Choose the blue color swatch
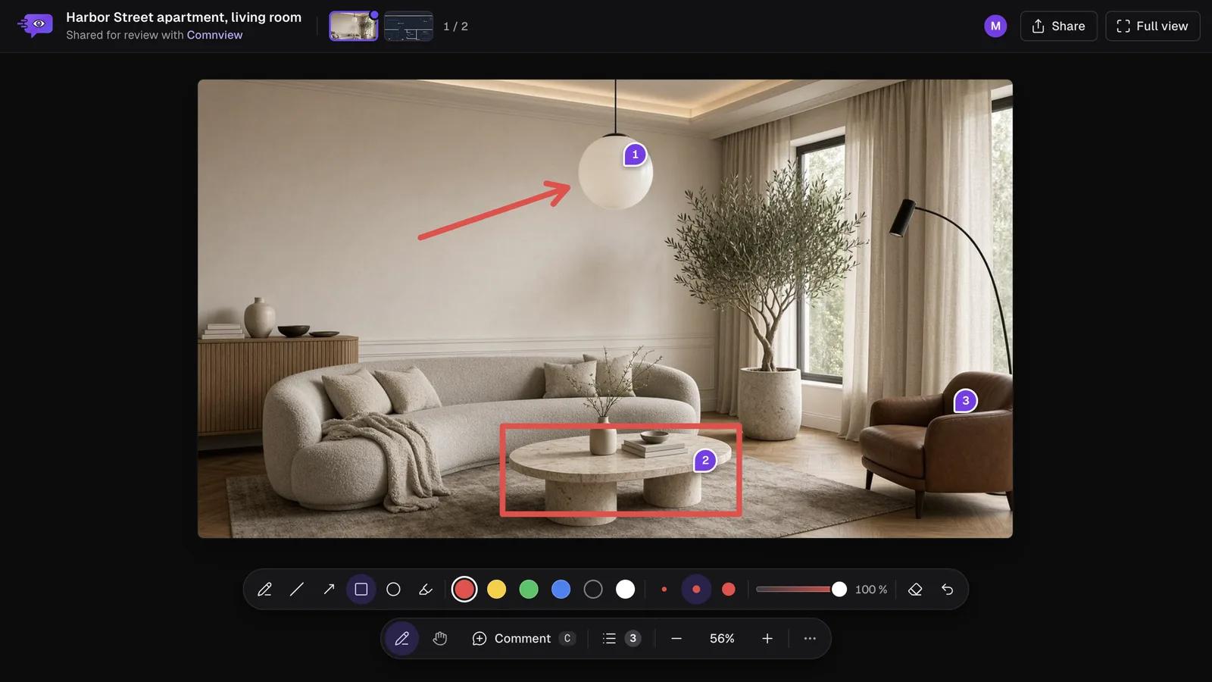 561,590
